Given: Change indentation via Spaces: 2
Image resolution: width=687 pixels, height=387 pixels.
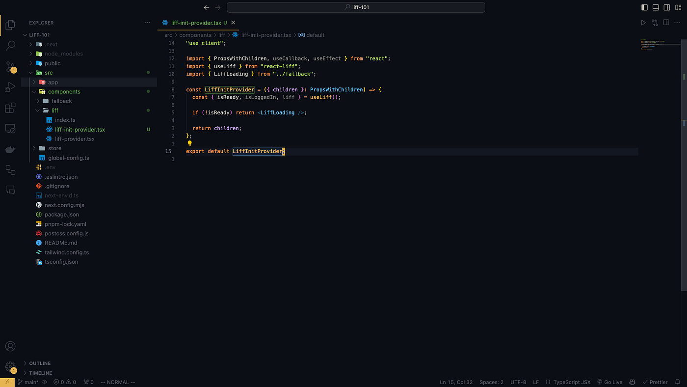Looking at the screenshot, I should click(x=491, y=382).
